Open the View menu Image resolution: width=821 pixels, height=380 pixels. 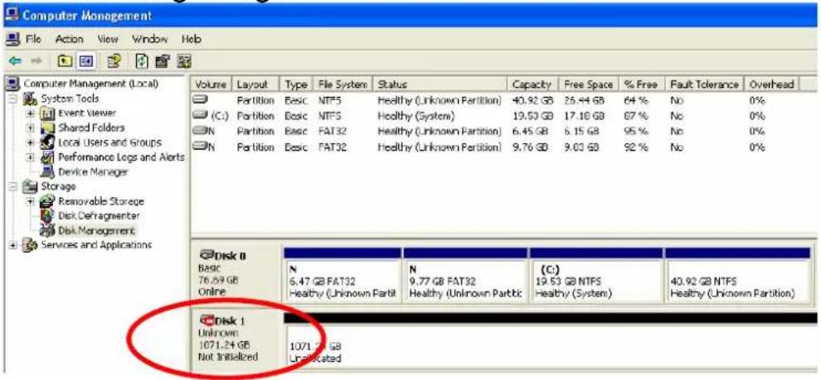click(109, 39)
